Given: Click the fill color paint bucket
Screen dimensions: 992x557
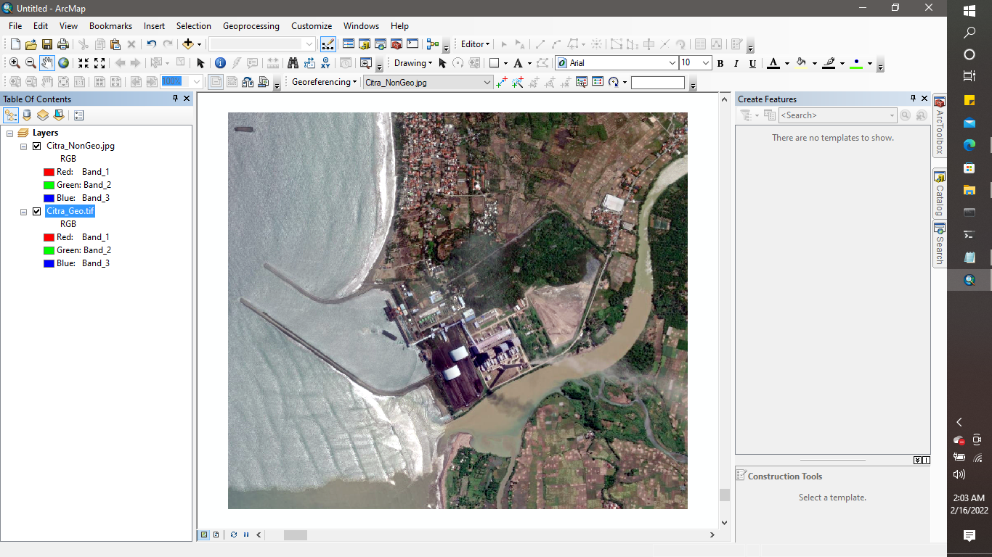Looking at the screenshot, I should click(801, 63).
